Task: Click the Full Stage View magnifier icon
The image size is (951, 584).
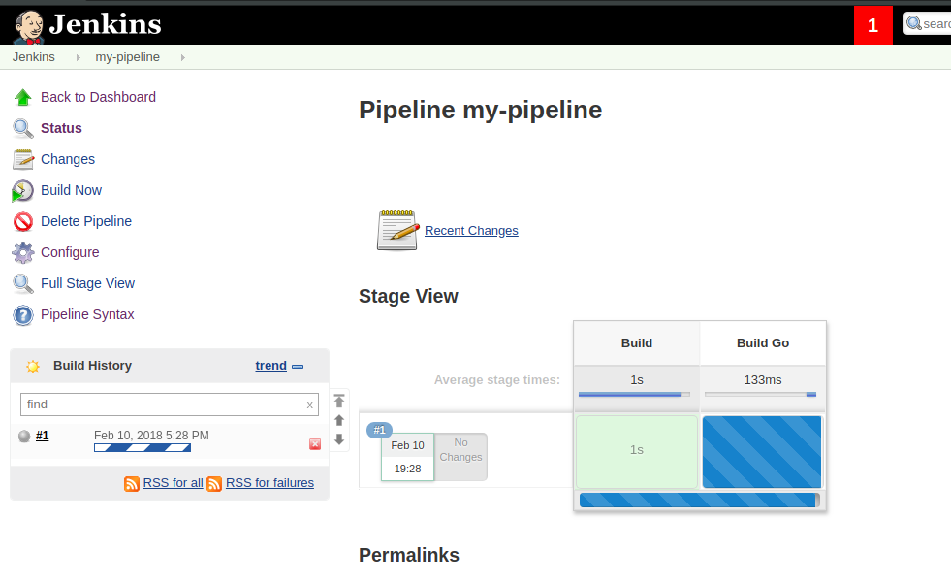Action: click(23, 283)
